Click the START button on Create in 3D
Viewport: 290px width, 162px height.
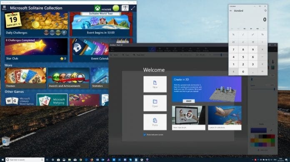click(x=189, y=101)
